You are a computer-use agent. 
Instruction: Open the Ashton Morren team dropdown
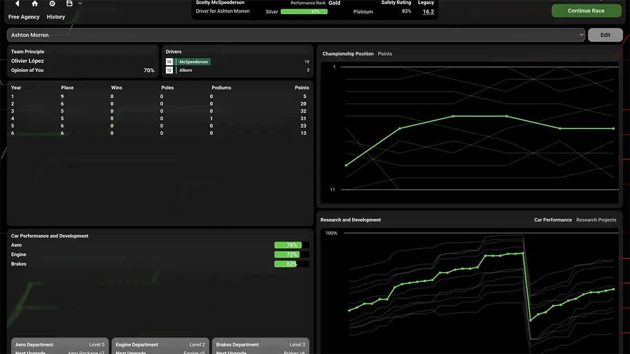pos(296,35)
